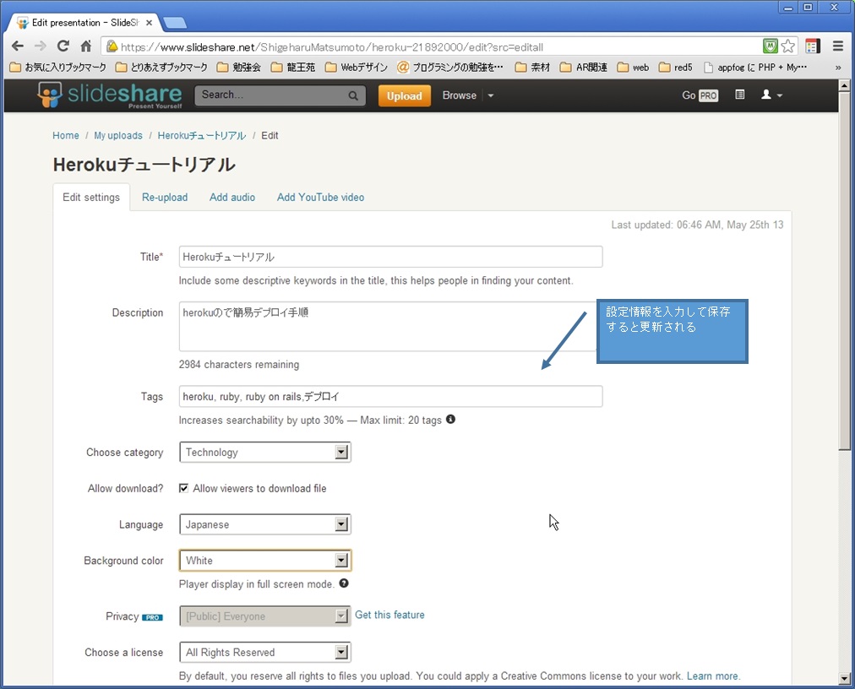855x689 pixels.
Task: Open とりあえずブックマーク folder
Action: [x=161, y=67]
